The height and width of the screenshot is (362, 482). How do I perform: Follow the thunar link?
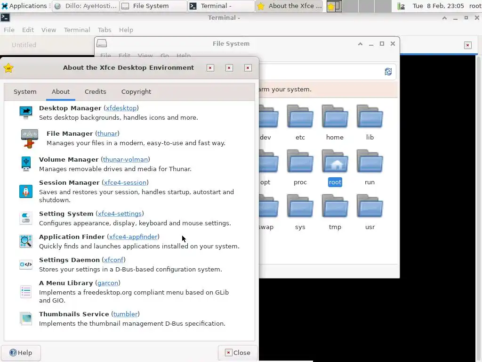(x=107, y=133)
